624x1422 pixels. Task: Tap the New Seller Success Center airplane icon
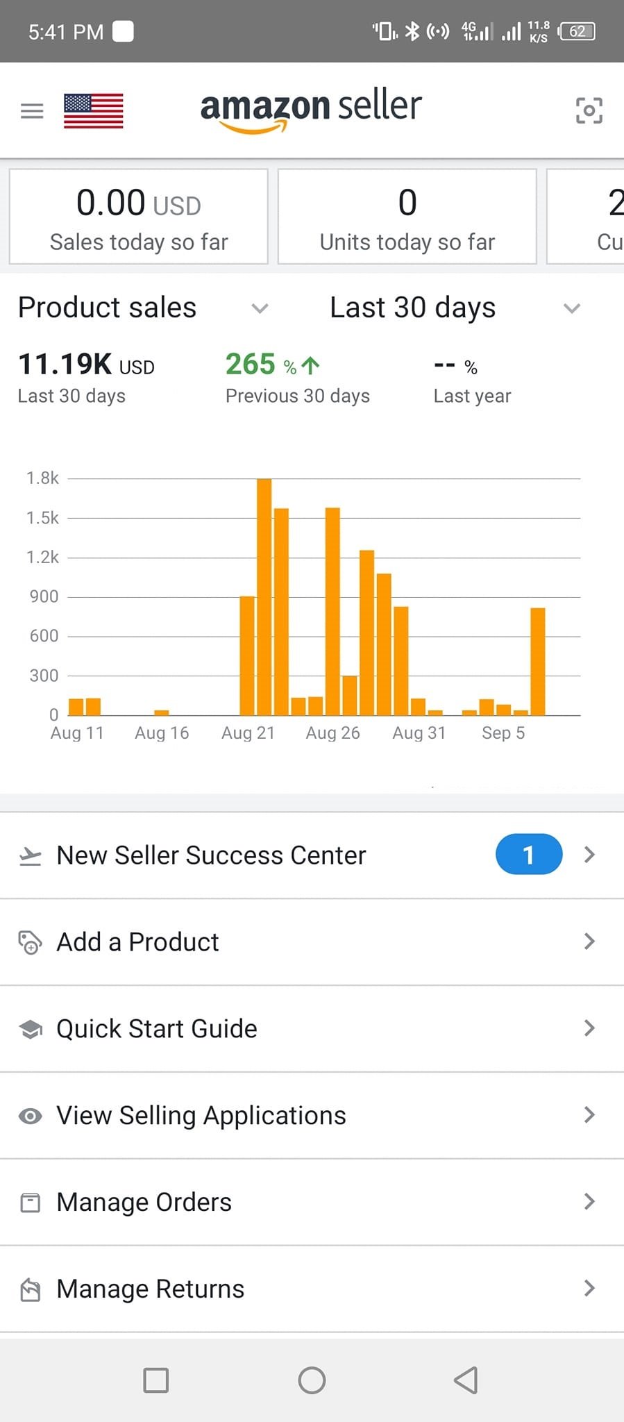(x=30, y=855)
